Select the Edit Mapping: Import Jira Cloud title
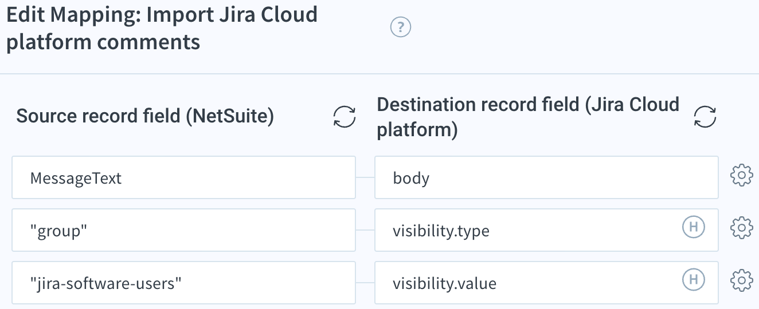This screenshot has width=759, height=309. click(162, 28)
